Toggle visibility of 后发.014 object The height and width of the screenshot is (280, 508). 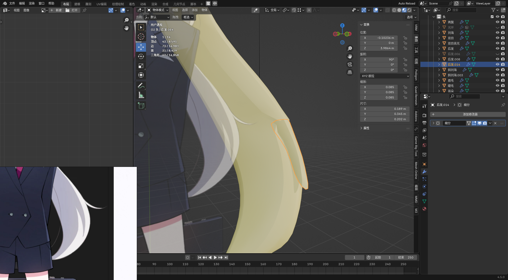(x=497, y=64)
